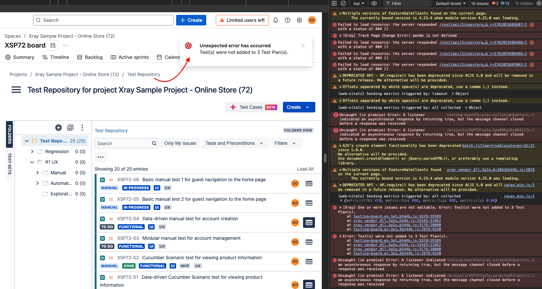Viewport: 542px width, 289px height.
Task: Switch to TEST SETS side panel
Action: tap(10, 164)
